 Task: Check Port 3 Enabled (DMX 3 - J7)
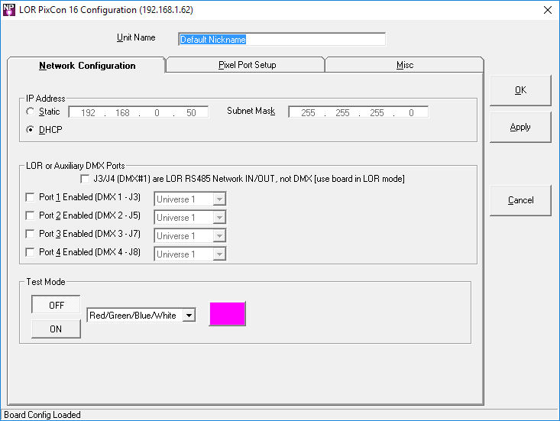(x=31, y=235)
